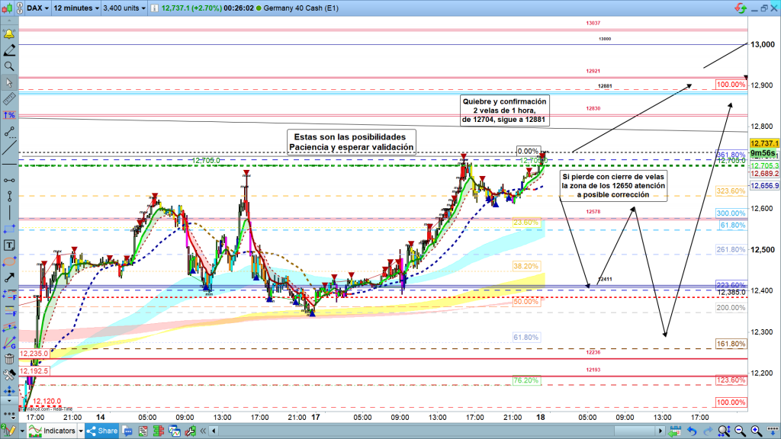Select the magnifier zoom tool
Viewport: 781px width, 439px height.
pos(8,66)
